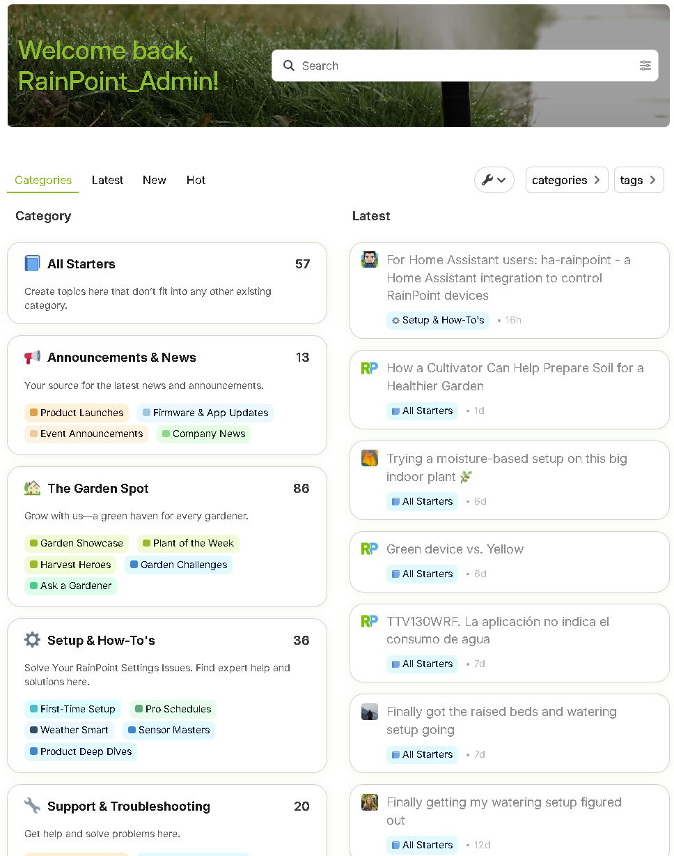674x856 pixels.
Task: Focus the Search input field
Action: pyautogui.click(x=465, y=66)
